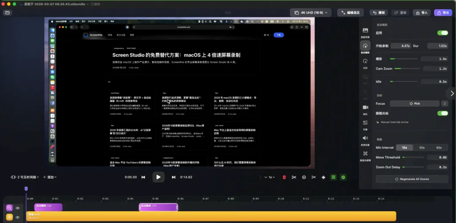Select the highlighted second 自动缩放 zoom clip
Image resolution: width=456 pixels, height=223 pixels.
[x=158, y=207]
